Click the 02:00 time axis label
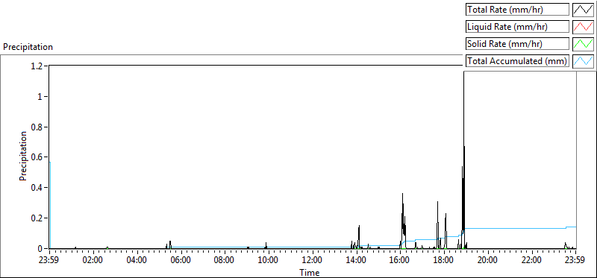 tap(93, 261)
